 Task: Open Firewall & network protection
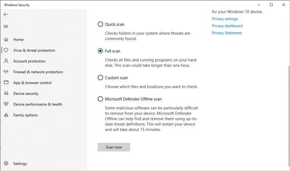pyautogui.click(x=38, y=72)
